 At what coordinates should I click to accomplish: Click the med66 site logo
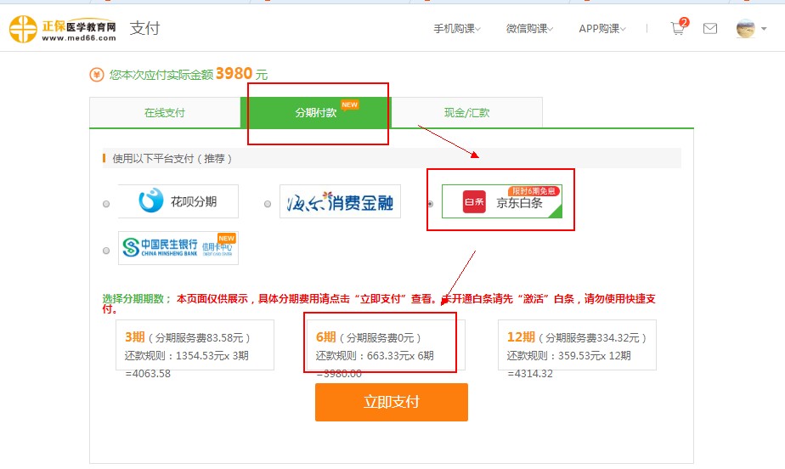pyautogui.click(x=62, y=29)
